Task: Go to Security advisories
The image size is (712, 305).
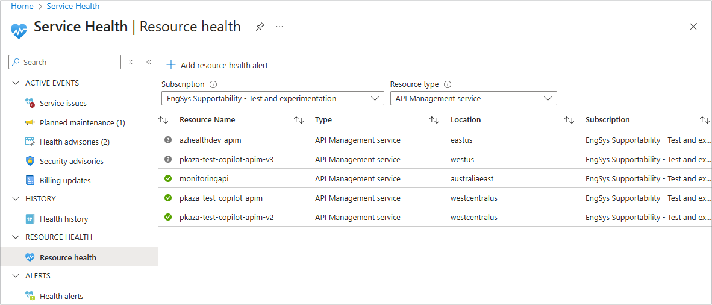Action: [71, 161]
